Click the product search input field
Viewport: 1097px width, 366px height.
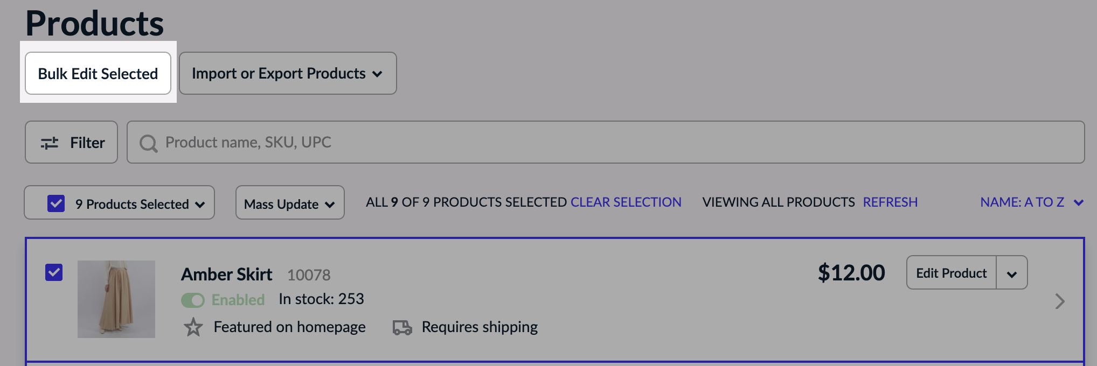pyautogui.click(x=377, y=142)
